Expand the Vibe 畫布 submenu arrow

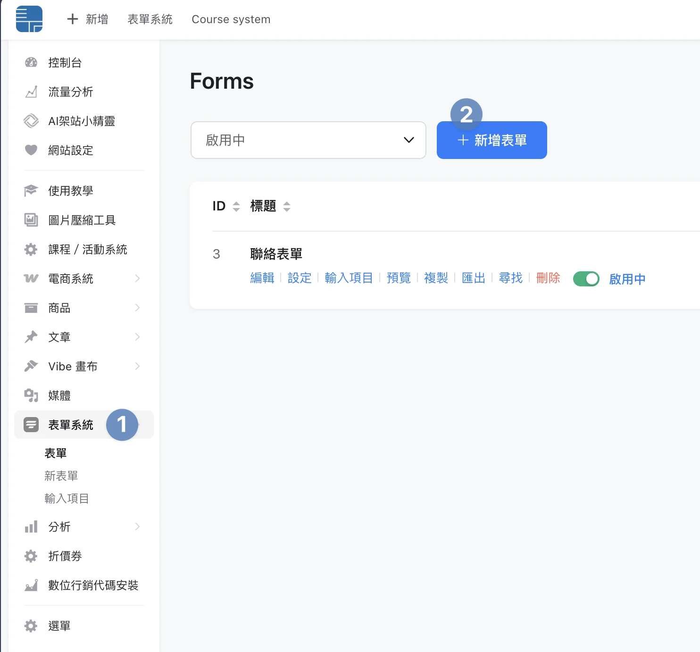tap(137, 366)
